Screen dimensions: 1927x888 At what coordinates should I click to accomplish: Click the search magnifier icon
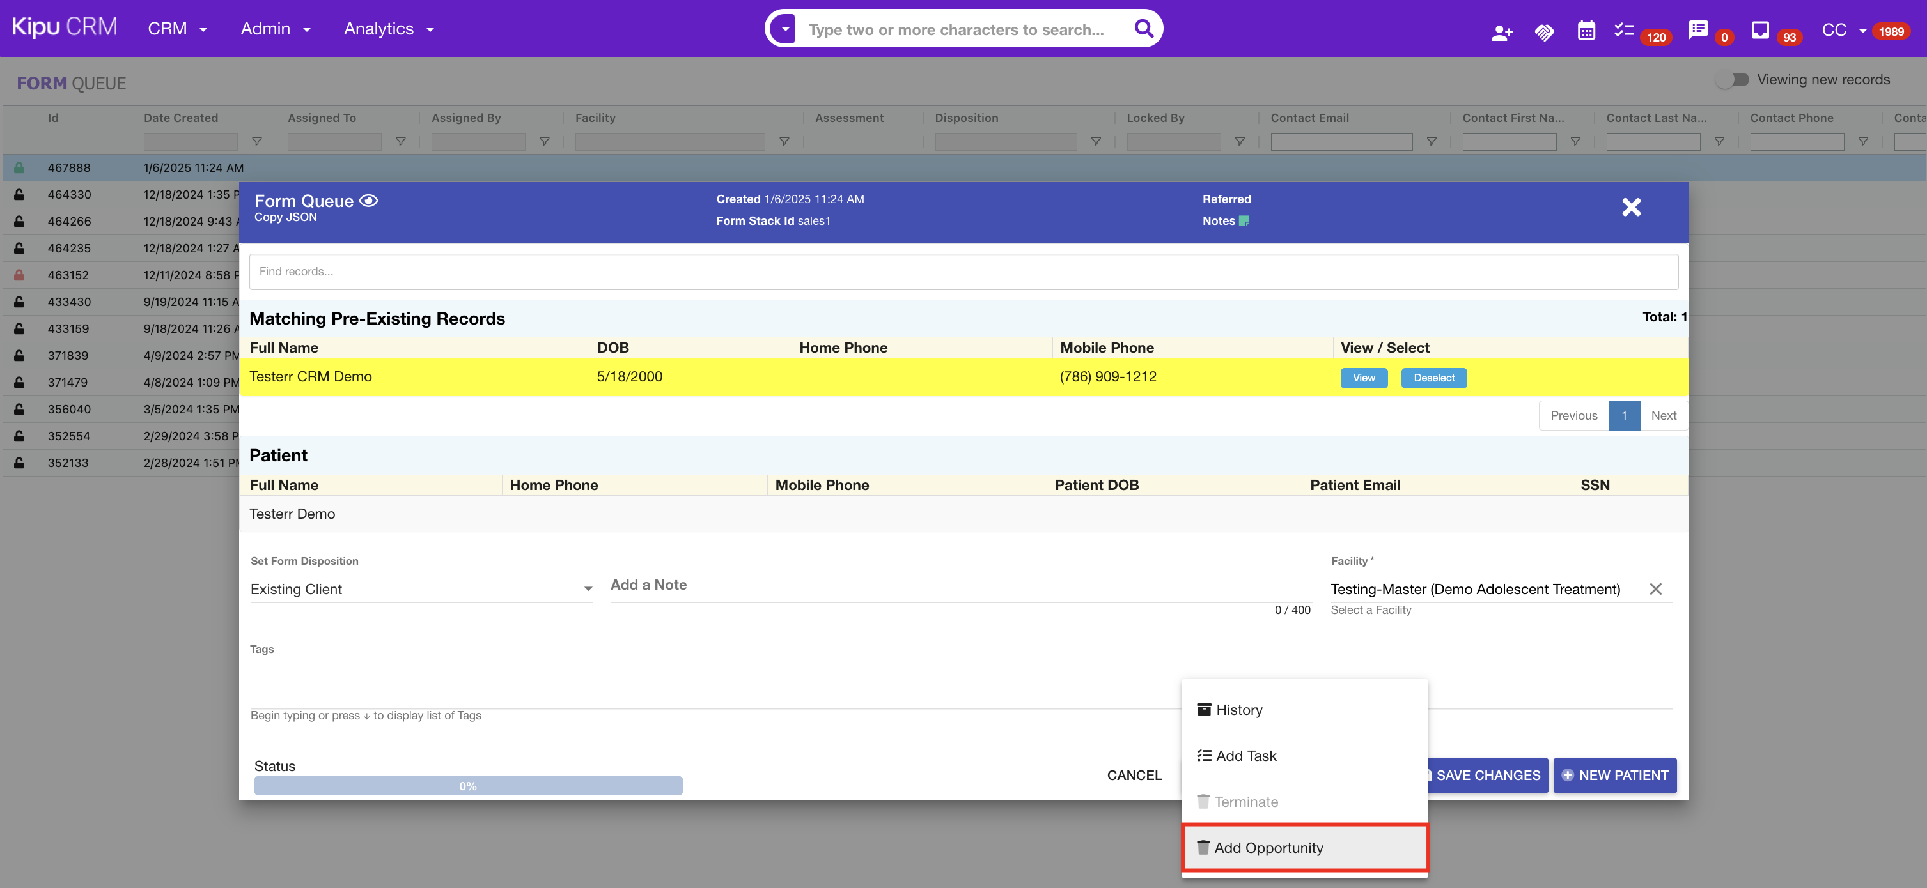pyautogui.click(x=1143, y=28)
